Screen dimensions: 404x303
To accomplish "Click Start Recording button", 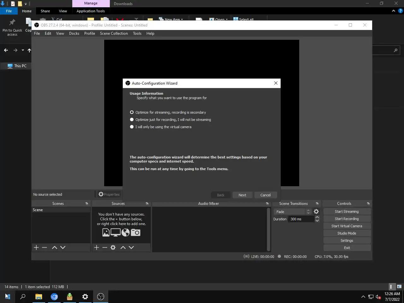I will (347, 219).
